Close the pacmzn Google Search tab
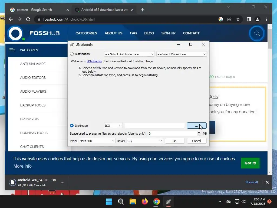The image size is (277, 208). [x=67, y=10]
